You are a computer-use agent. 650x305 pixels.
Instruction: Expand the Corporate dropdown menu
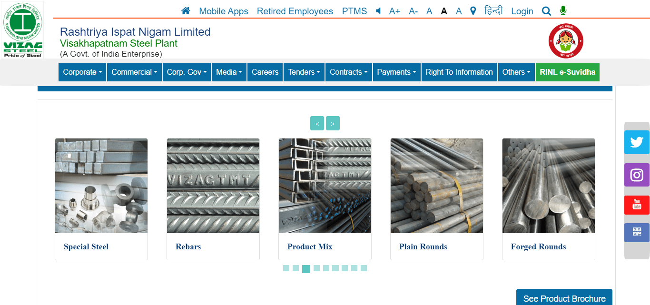(82, 72)
